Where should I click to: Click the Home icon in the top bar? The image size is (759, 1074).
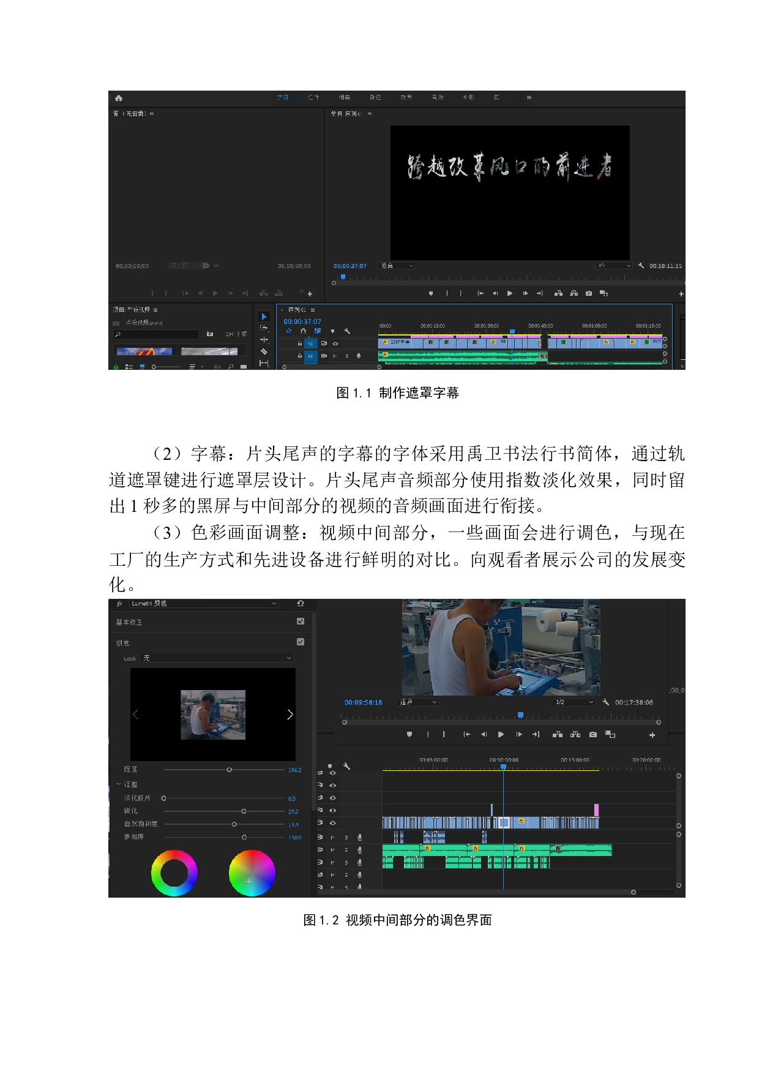coord(119,98)
